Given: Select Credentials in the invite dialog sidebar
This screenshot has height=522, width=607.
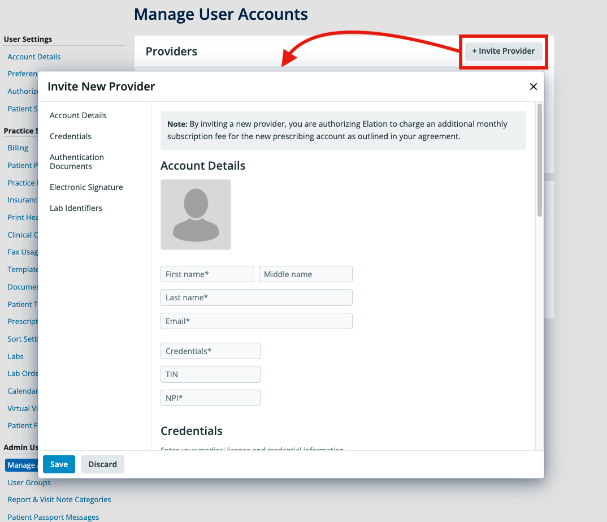Looking at the screenshot, I should [70, 136].
